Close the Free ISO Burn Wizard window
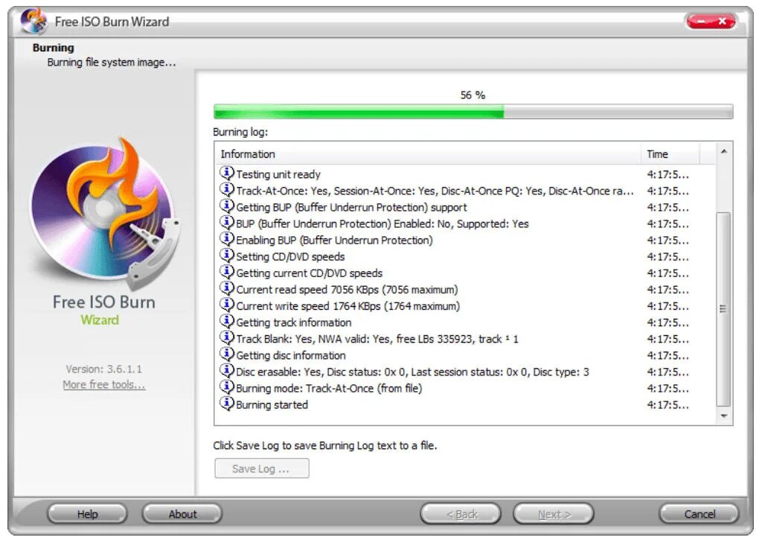Screen dimensions: 762x546 coord(723,21)
